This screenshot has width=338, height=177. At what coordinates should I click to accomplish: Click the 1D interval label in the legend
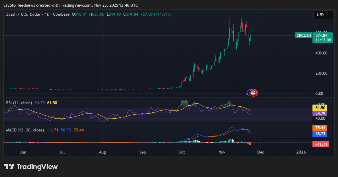click(x=47, y=14)
